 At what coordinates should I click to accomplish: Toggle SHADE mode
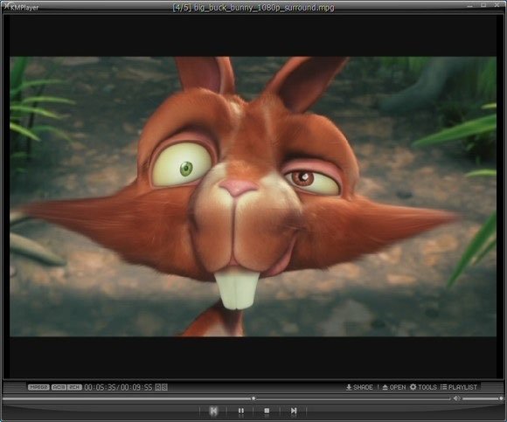point(359,387)
